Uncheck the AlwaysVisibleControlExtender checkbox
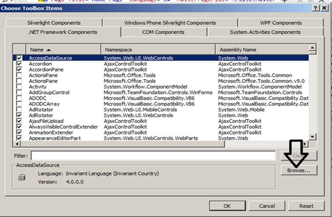332x217 pixels. [19, 126]
